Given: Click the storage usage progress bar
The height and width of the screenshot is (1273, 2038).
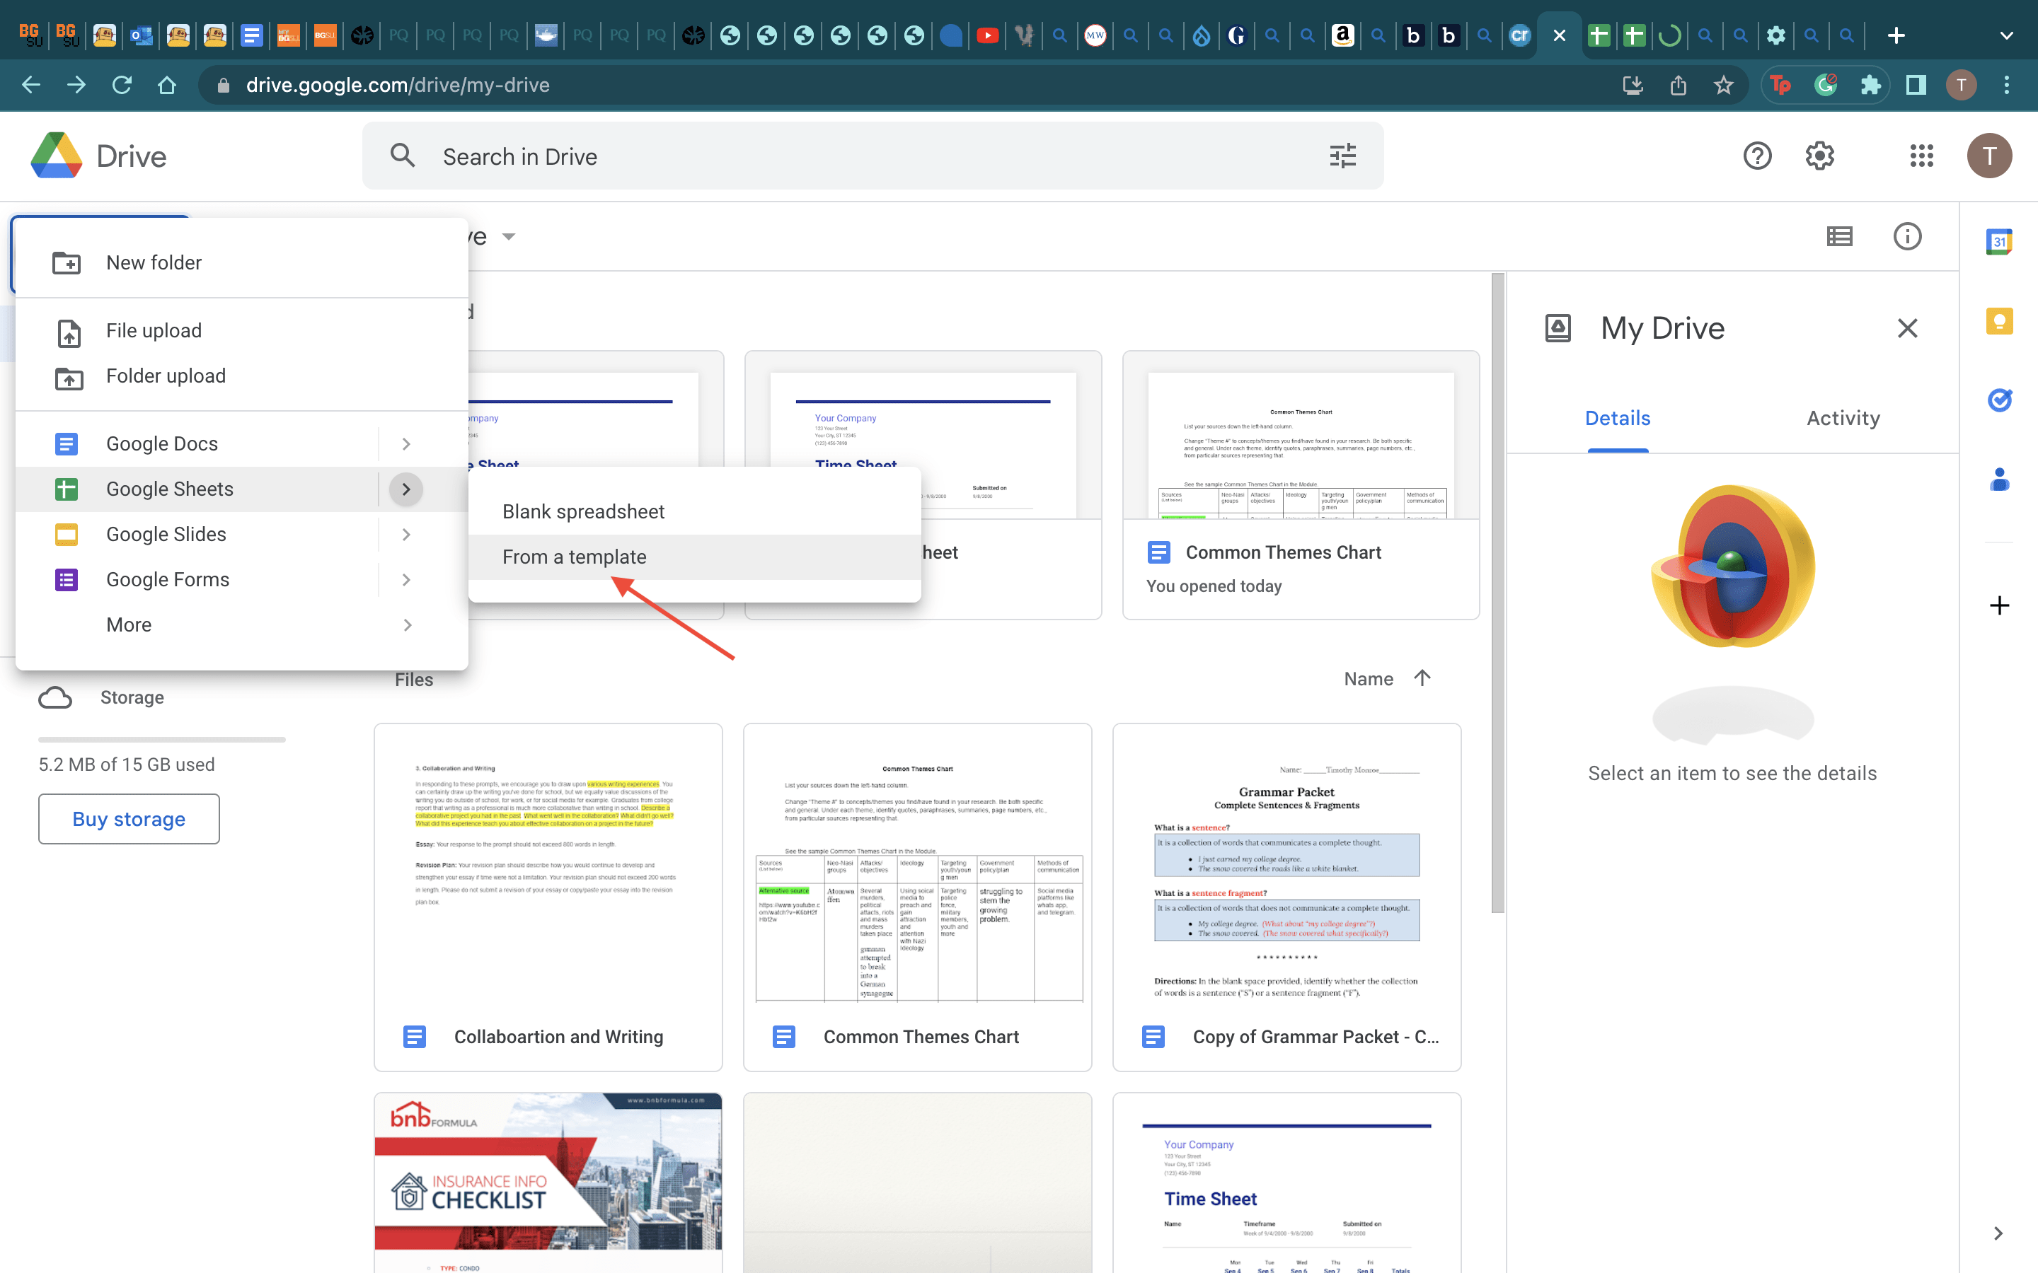Looking at the screenshot, I should point(161,739).
